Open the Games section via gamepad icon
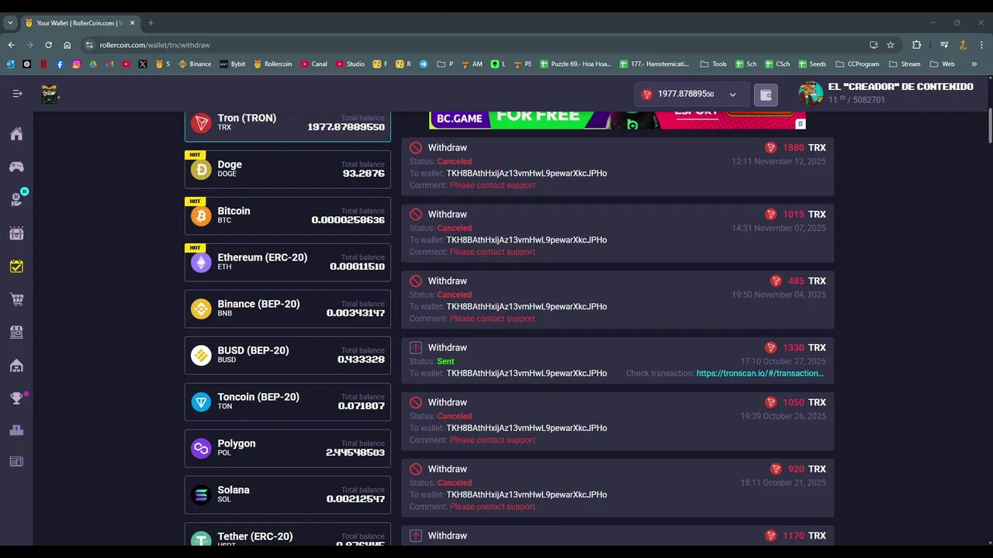This screenshot has width=993, height=558. [16, 167]
